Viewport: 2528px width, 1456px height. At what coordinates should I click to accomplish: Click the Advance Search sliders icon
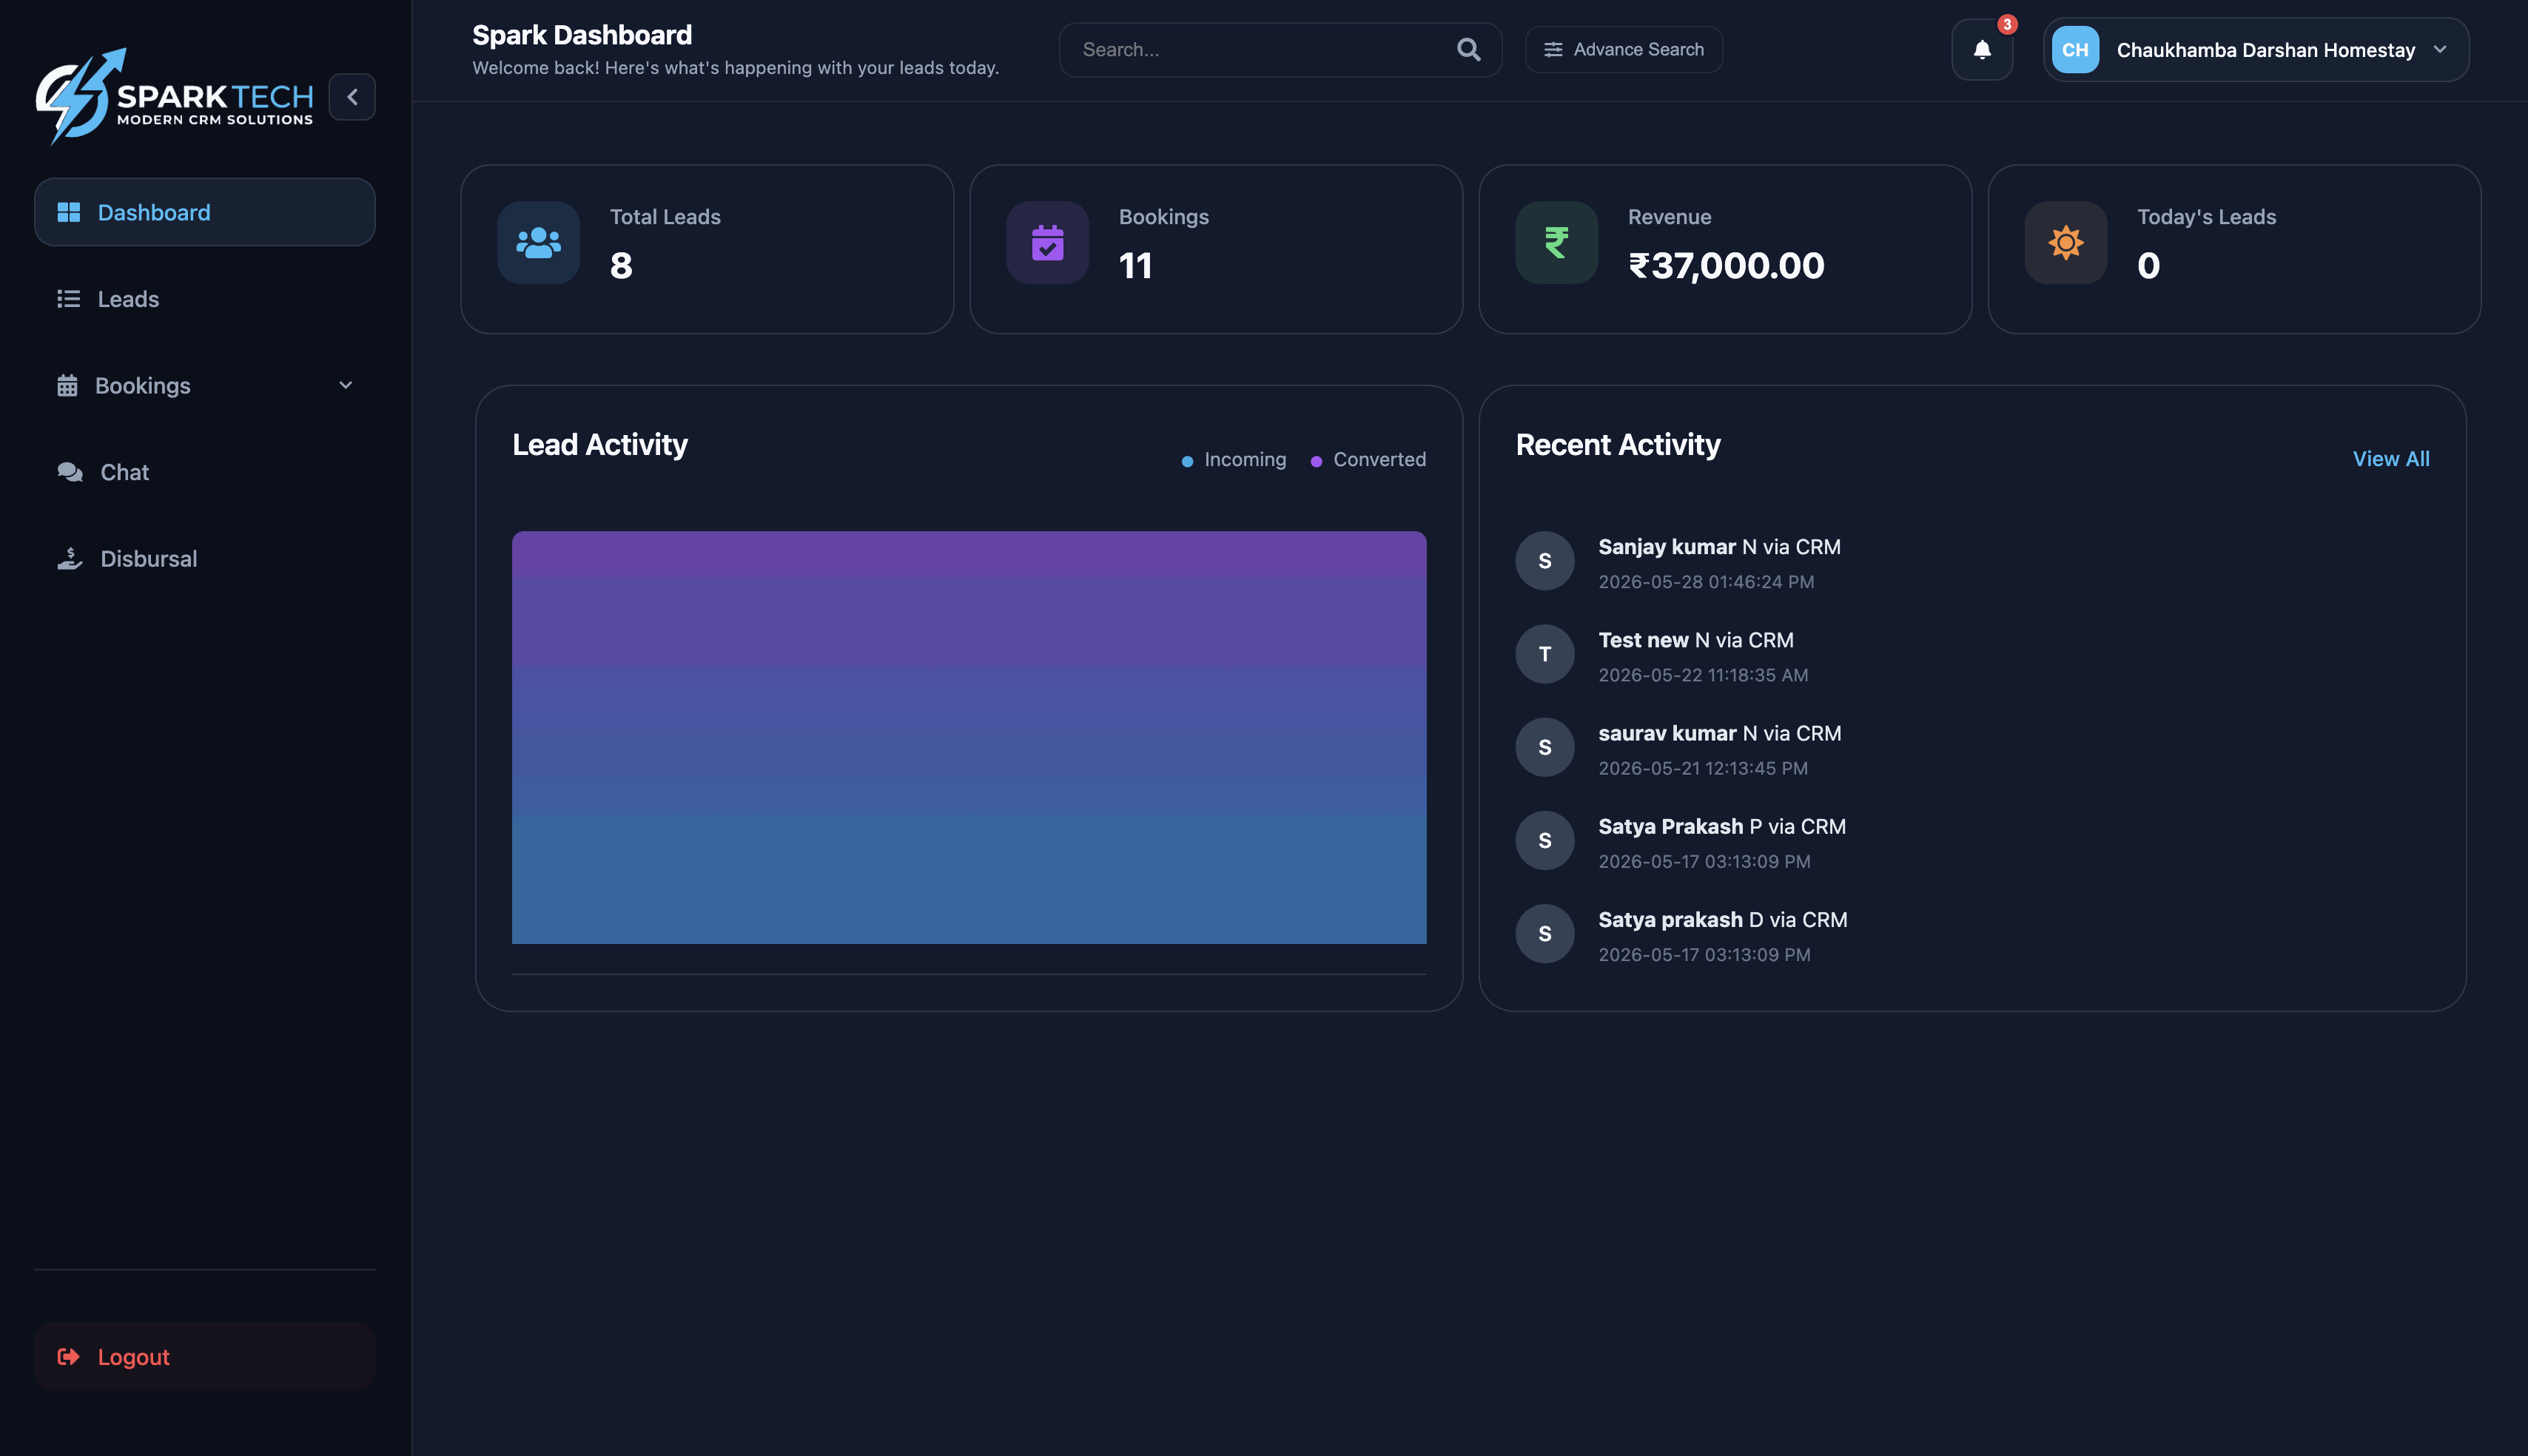(x=1552, y=49)
